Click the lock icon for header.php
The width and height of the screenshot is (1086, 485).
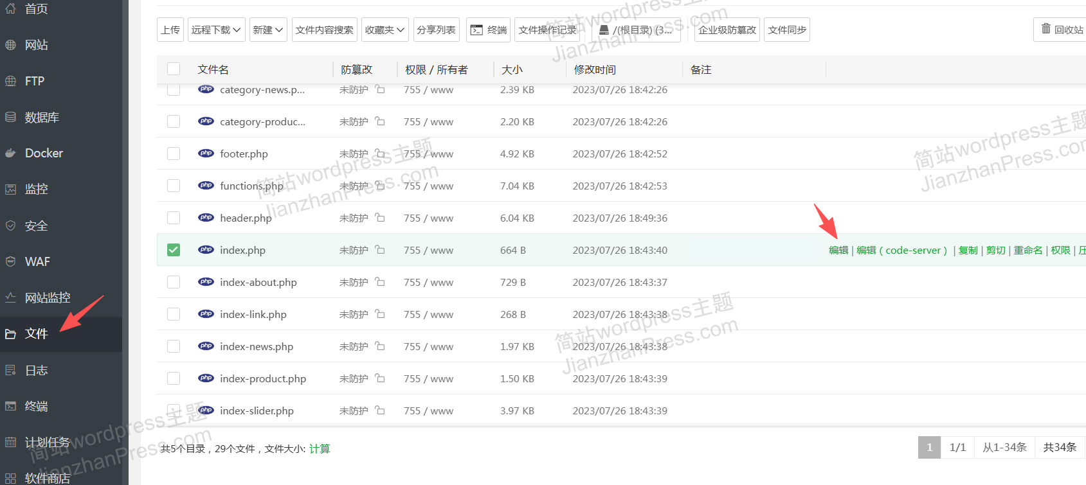(x=380, y=218)
